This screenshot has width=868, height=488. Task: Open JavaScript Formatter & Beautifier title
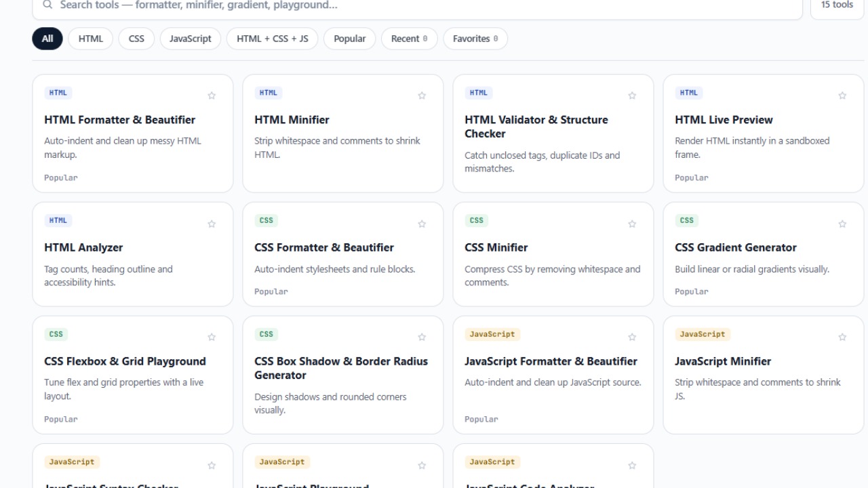click(x=551, y=361)
